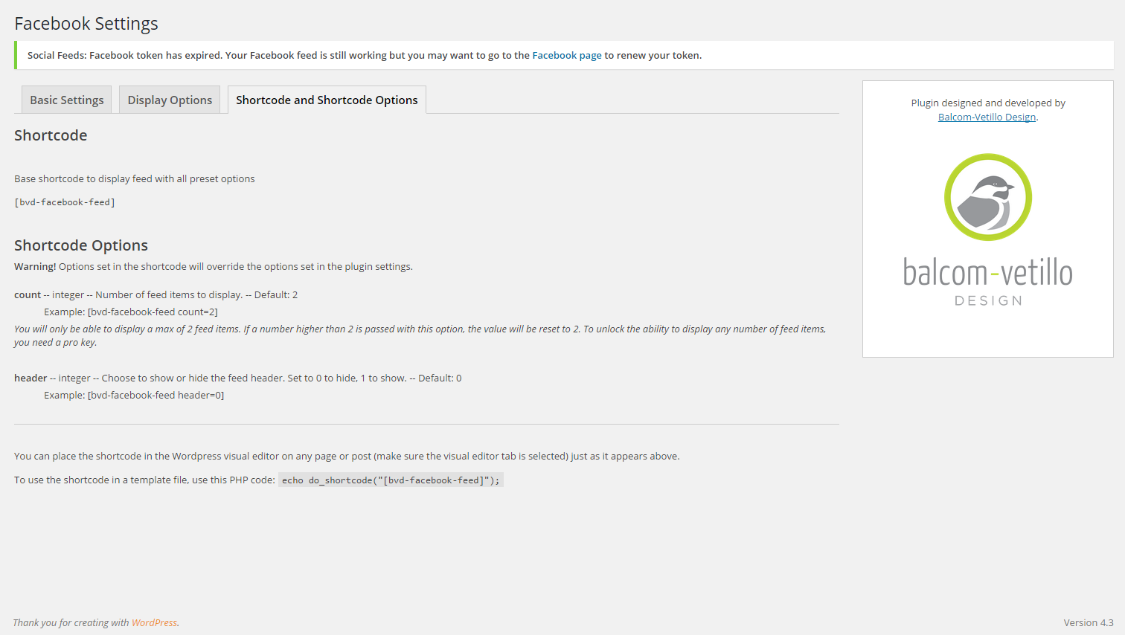
Task: Click the balcom-vetillo DESIGN wordmark
Action: click(x=987, y=281)
